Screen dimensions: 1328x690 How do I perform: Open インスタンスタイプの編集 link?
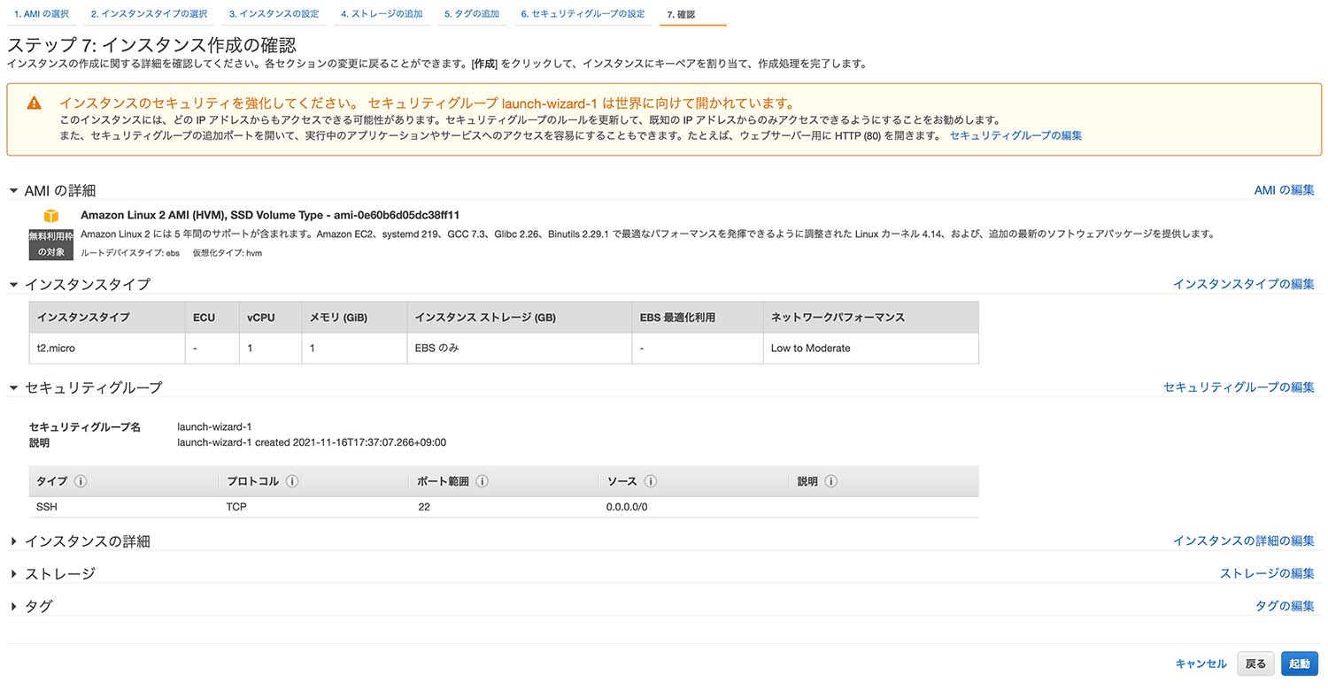(1244, 284)
